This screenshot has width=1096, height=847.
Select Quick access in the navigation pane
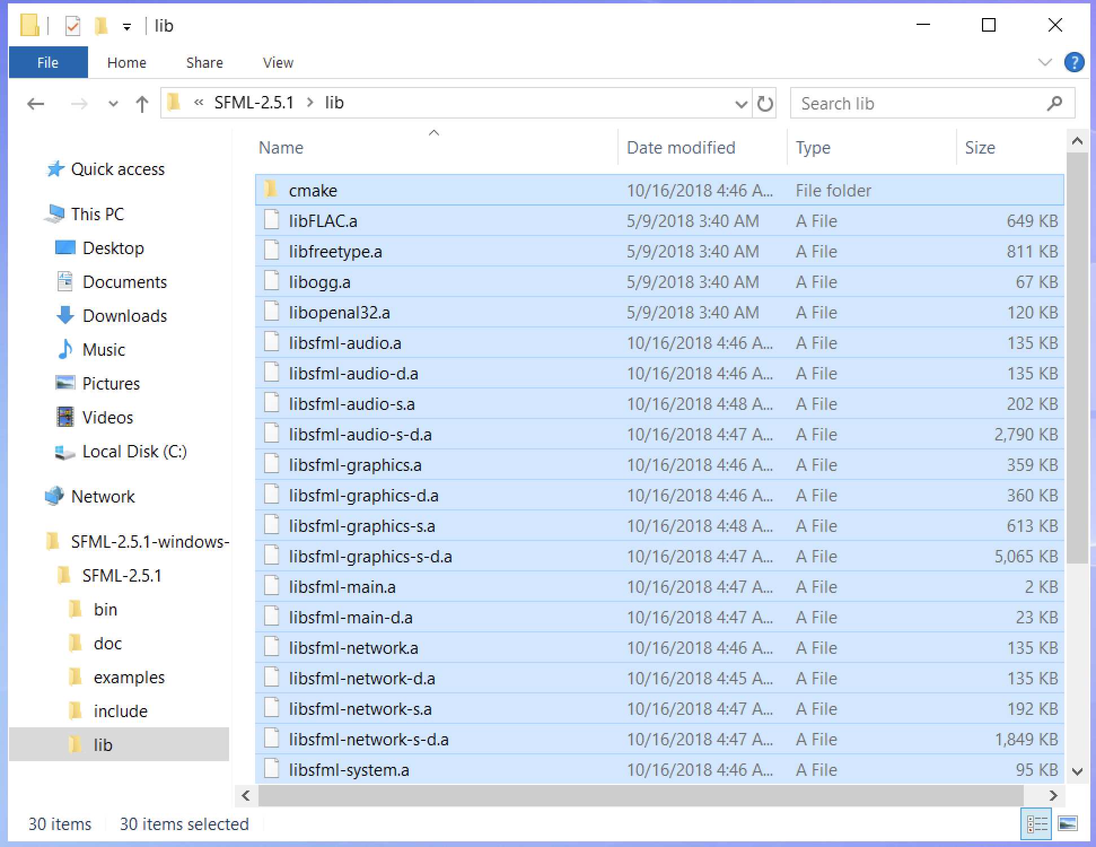(117, 169)
